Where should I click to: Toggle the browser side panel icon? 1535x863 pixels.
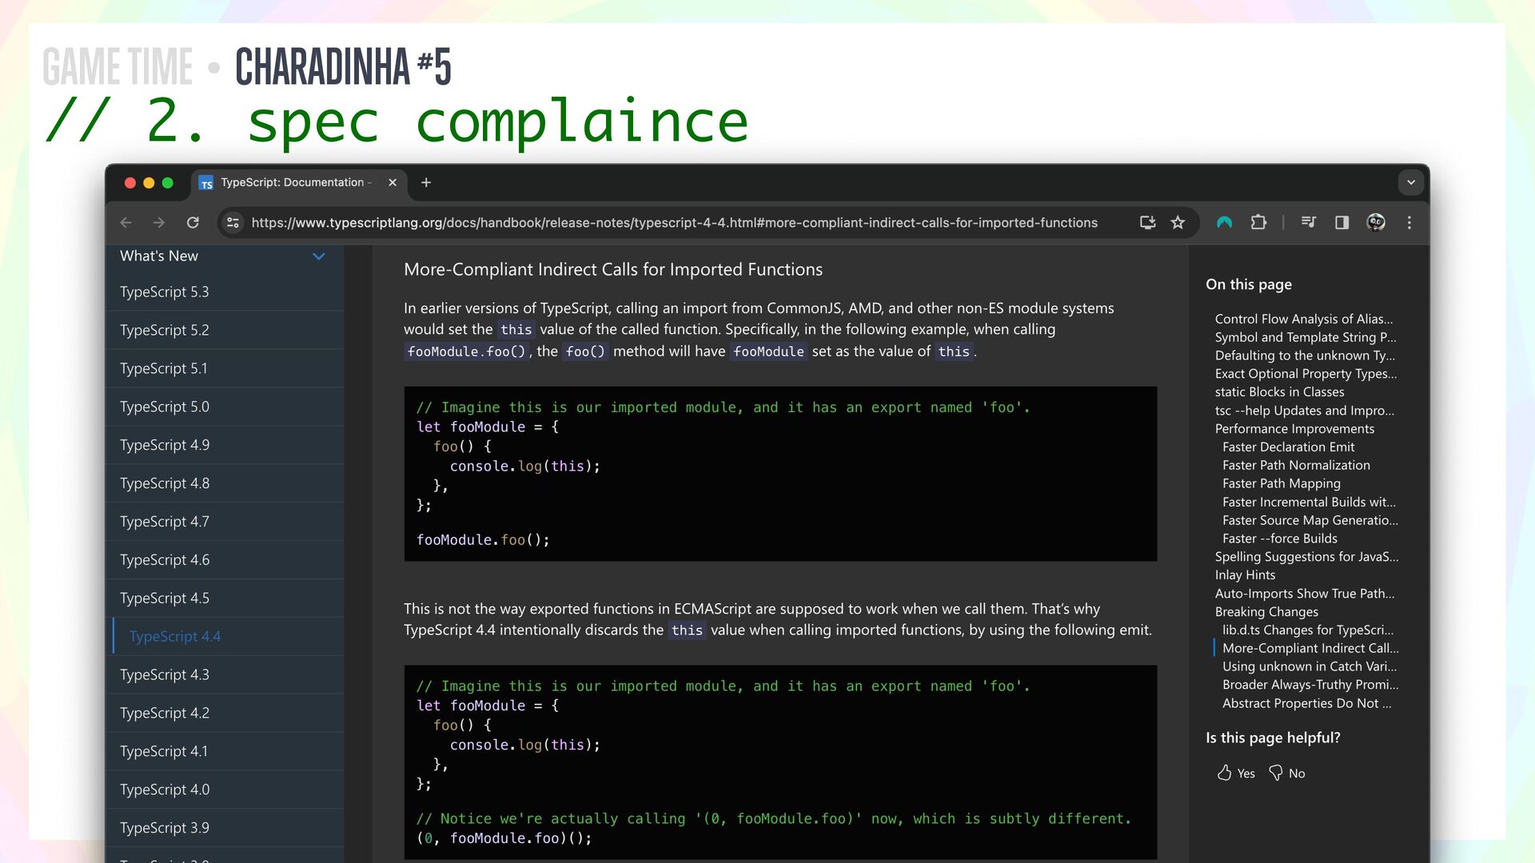[x=1342, y=223]
